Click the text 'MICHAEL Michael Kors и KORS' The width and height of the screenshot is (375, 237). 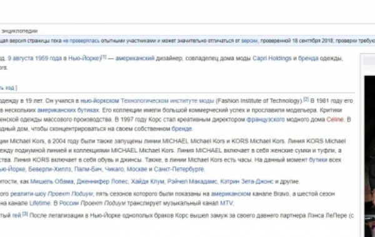coord(206,142)
